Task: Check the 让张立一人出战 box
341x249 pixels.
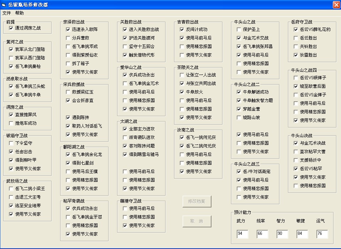Action: [182, 75]
